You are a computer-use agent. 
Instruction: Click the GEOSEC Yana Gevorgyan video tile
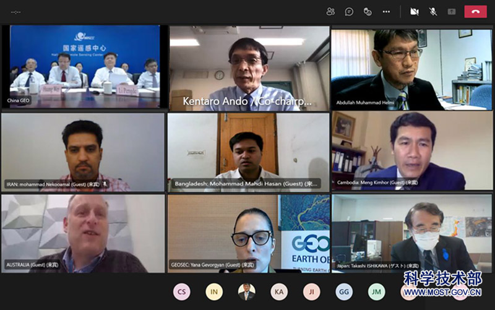(x=249, y=234)
